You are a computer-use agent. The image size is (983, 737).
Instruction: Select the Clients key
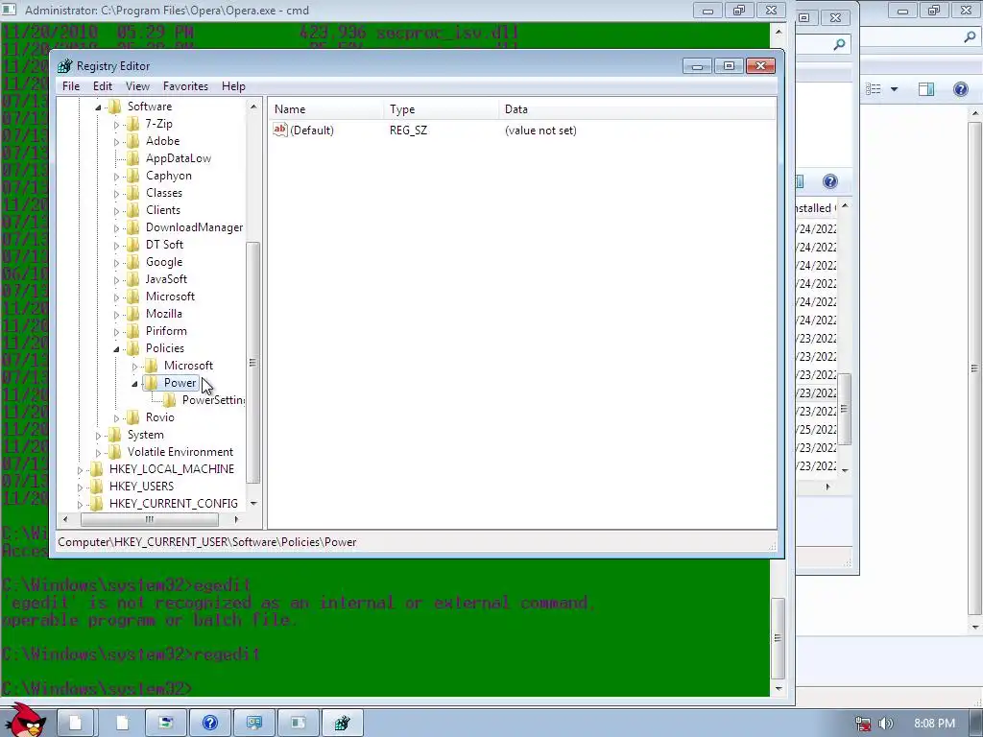(163, 210)
